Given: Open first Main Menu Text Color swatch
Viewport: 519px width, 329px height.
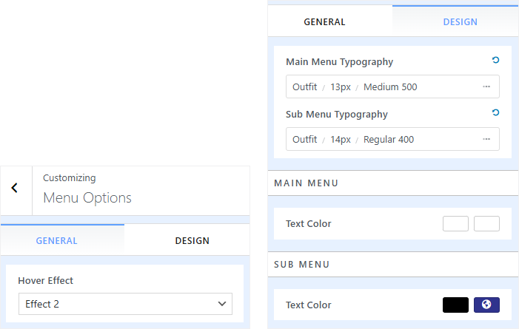Looking at the screenshot, I should tap(455, 223).
